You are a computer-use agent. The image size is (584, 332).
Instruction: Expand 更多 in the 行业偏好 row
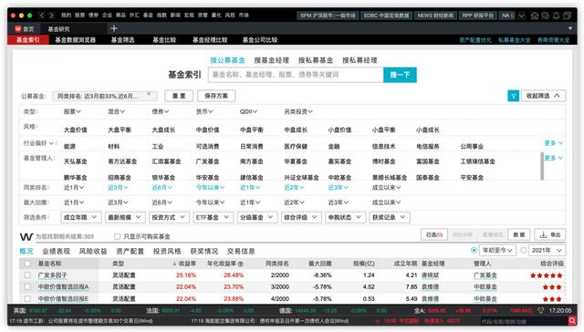(x=554, y=143)
